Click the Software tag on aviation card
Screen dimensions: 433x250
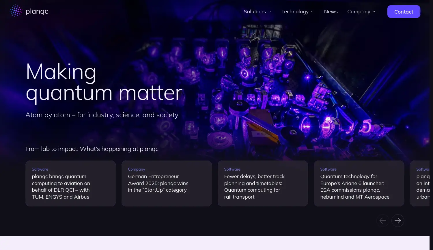40,169
